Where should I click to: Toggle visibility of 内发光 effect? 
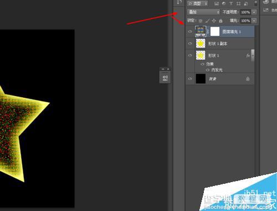click(208, 70)
